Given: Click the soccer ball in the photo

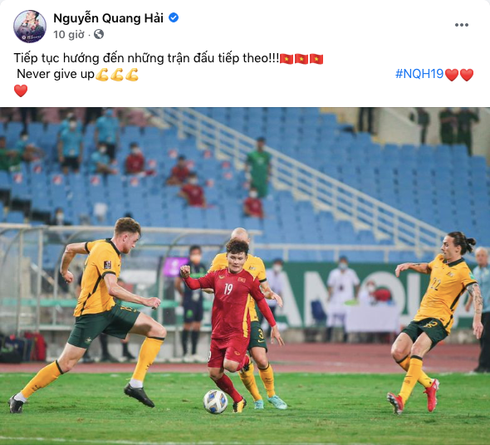Looking at the screenshot, I should click(215, 402).
